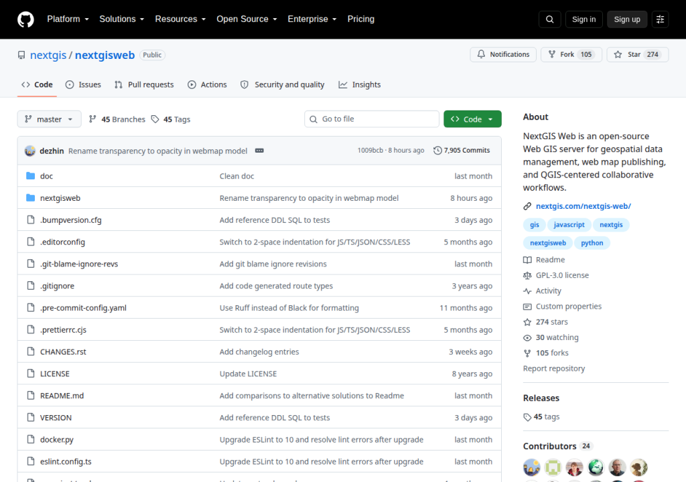Click Sign in
The height and width of the screenshot is (482, 686).
584,19
